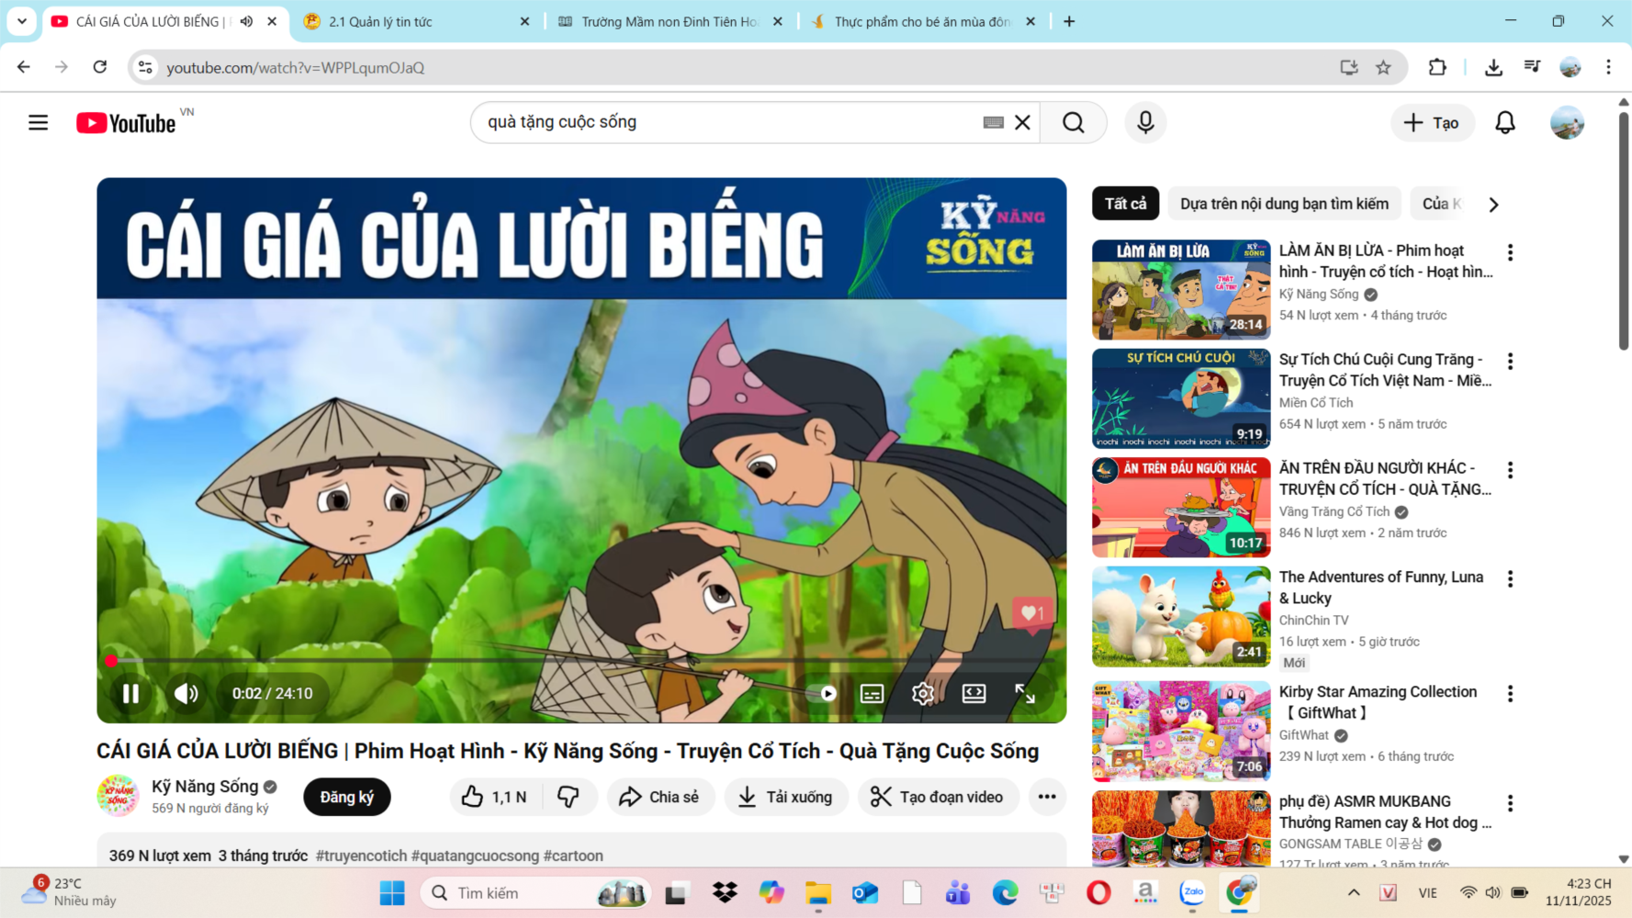Enter full screen mode
1632x918 pixels.
click(x=1024, y=694)
